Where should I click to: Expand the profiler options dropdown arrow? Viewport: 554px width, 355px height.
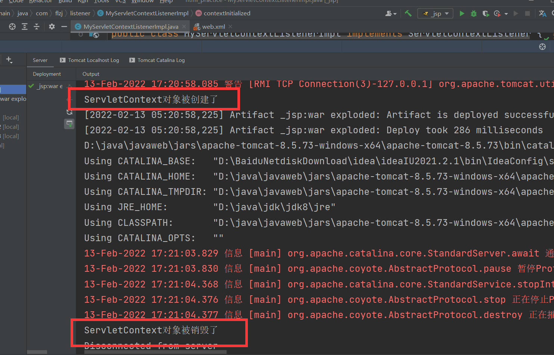pos(506,14)
